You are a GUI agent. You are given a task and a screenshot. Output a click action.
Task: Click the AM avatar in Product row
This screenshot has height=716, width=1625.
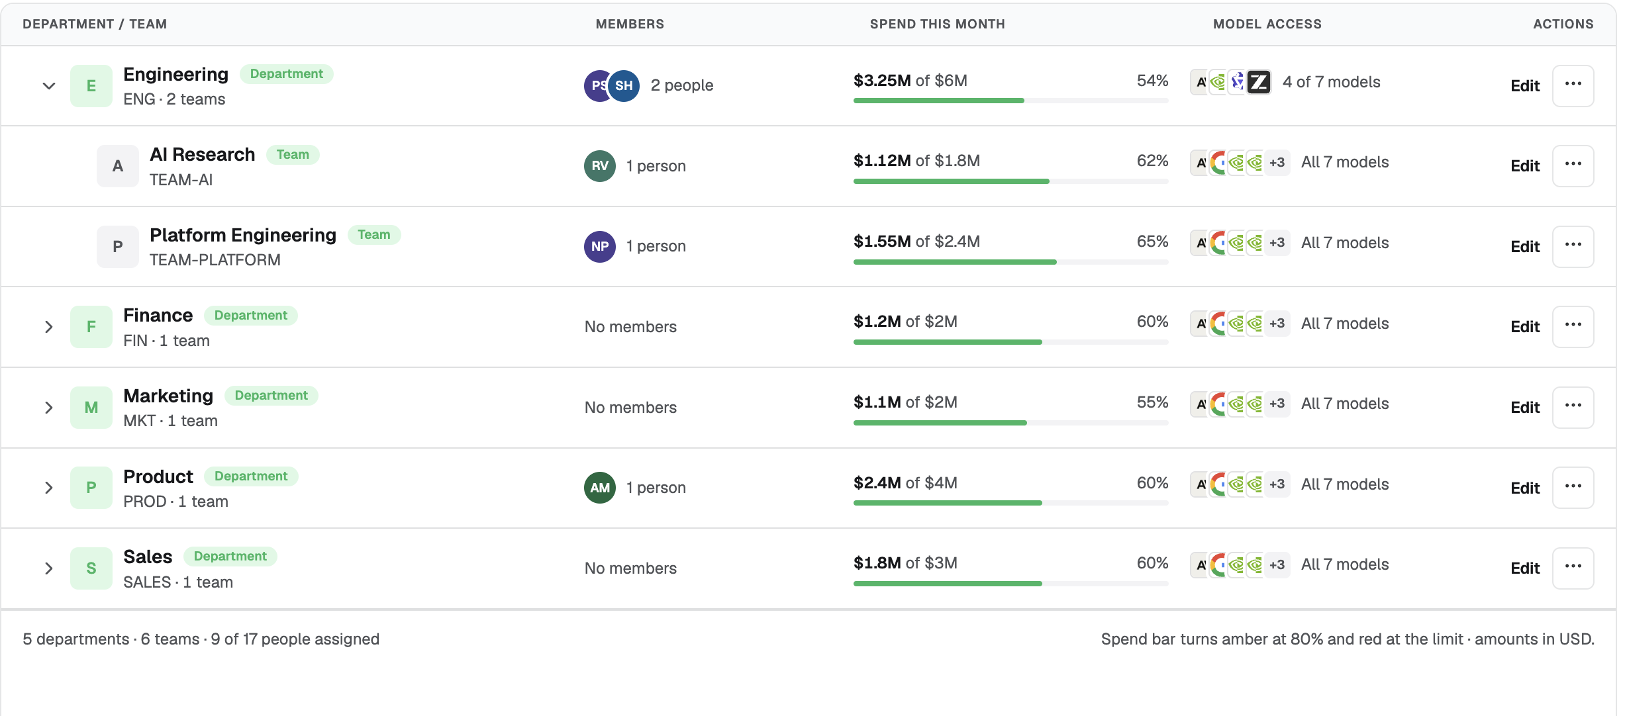pyautogui.click(x=600, y=488)
